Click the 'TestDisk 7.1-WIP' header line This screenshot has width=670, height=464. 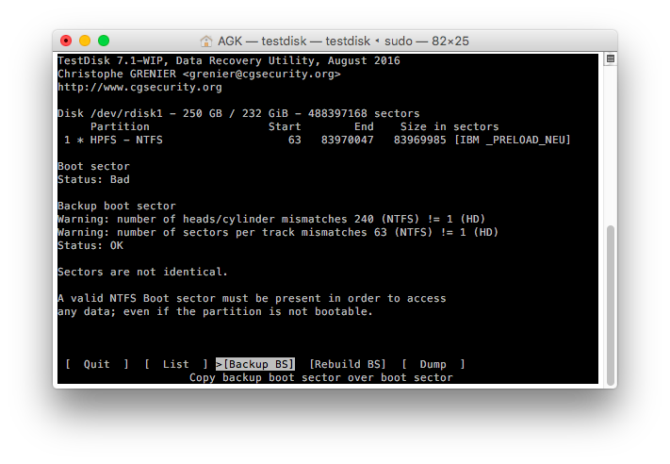[229, 60]
